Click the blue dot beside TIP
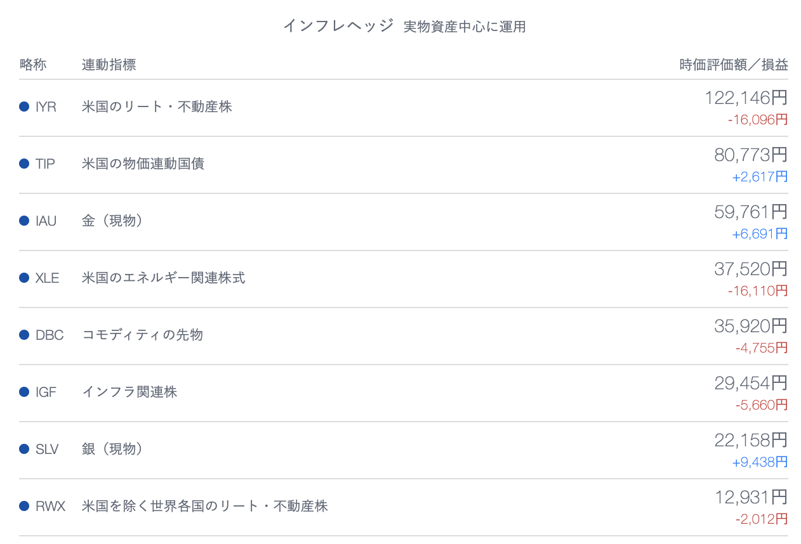801x544 pixels. pyautogui.click(x=24, y=164)
